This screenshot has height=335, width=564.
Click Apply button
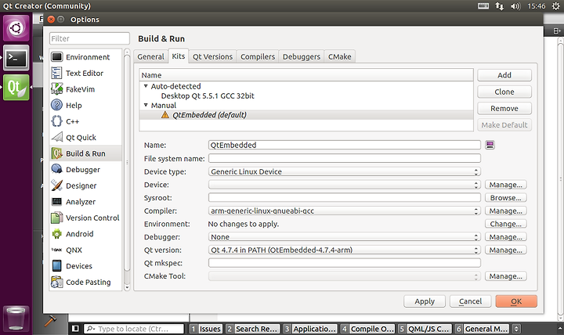point(425,301)
